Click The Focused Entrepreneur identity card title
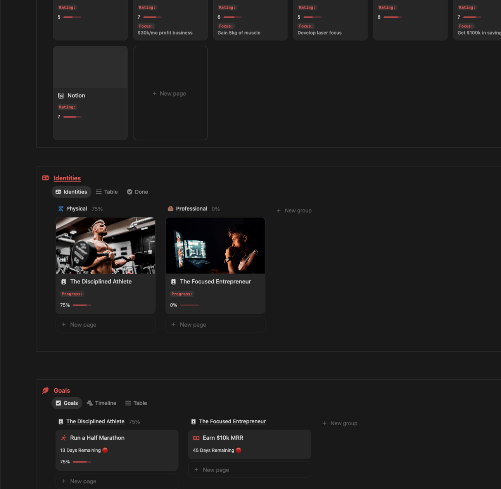The height and width of the screenshot is (489, 501). (215, 282)
